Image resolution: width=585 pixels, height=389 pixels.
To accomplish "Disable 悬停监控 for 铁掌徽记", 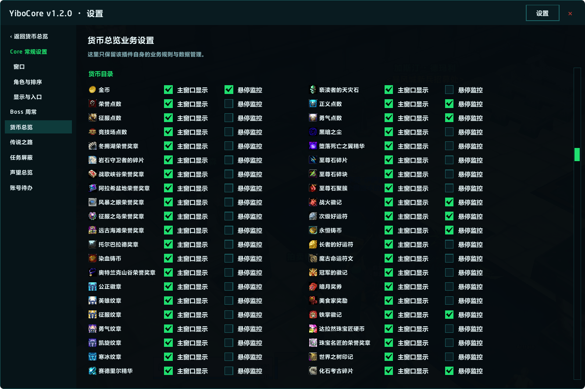I will (x=449, y=314).
